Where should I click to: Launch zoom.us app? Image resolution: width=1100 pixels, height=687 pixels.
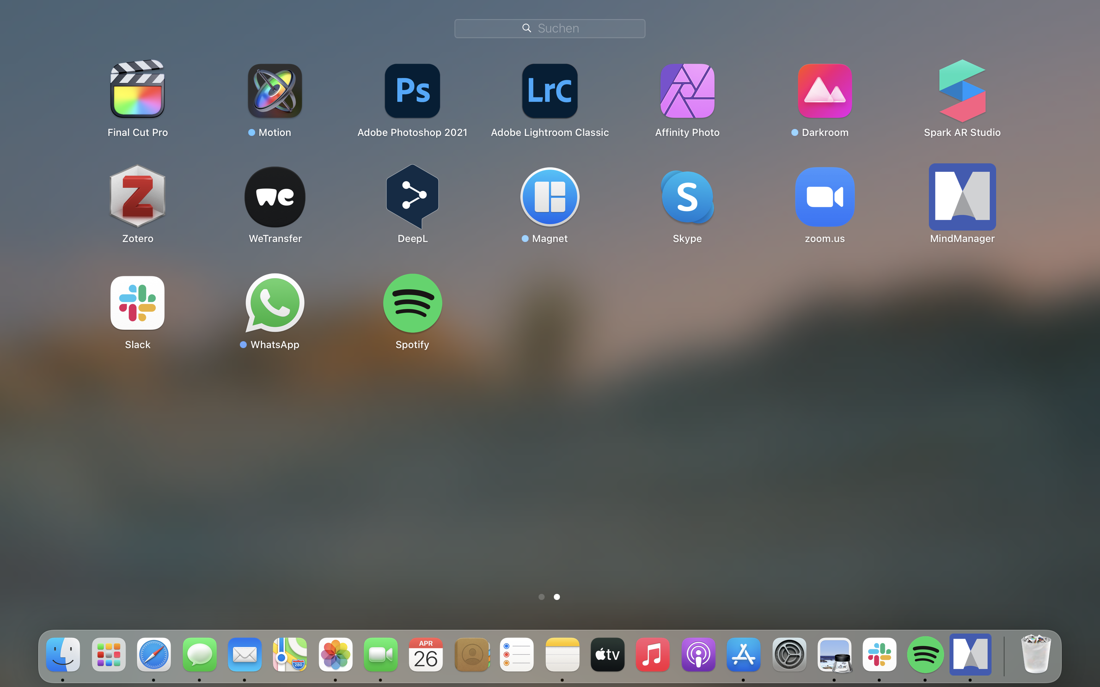825,197
